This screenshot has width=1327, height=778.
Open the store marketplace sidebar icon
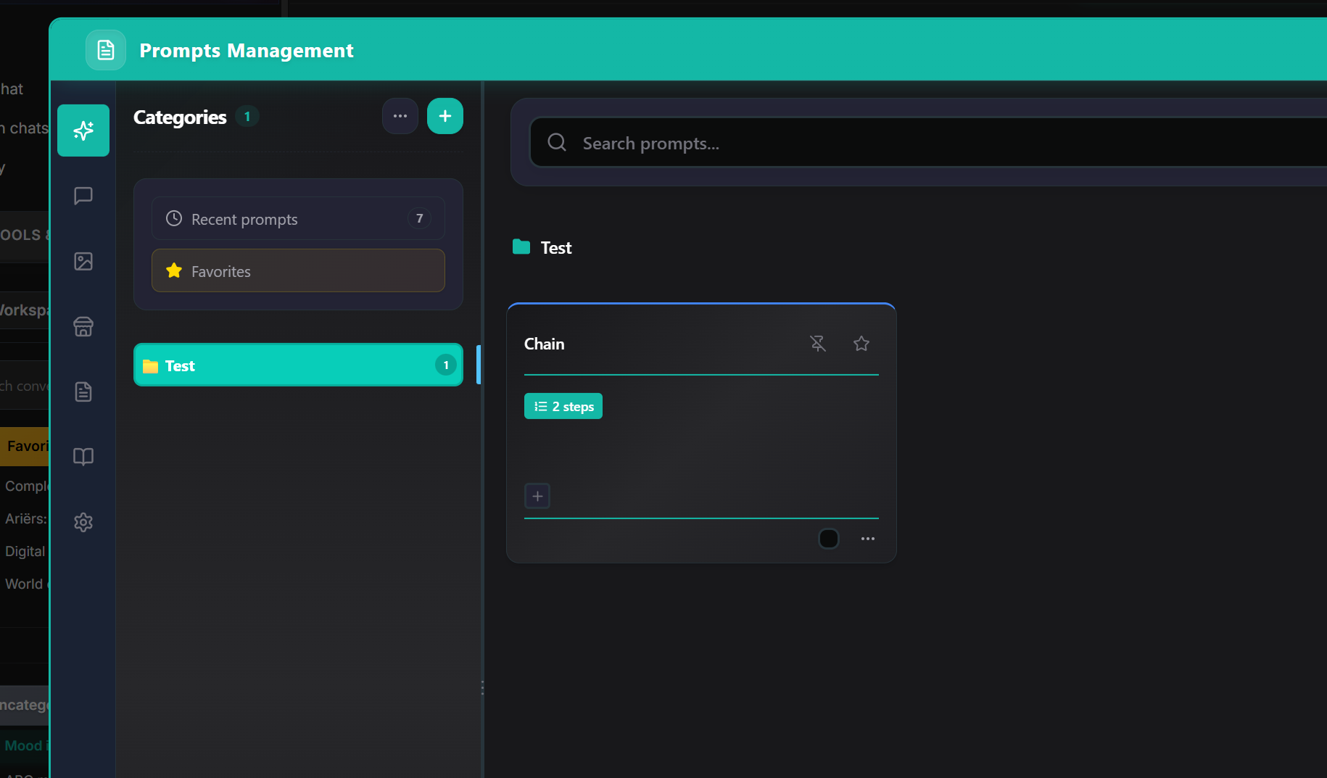coord(83,326)
